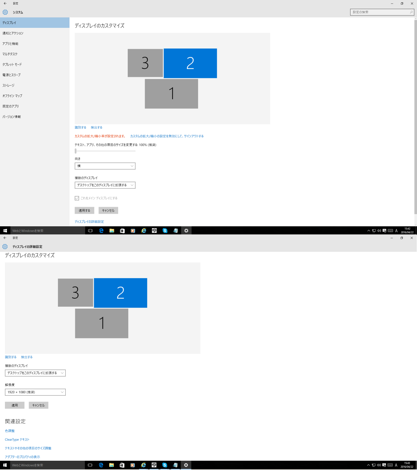Open the Store from the 15:42 taskbar

[122, 231]
